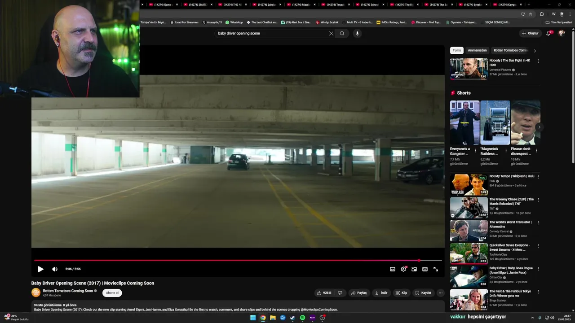575x323 pixels.
Task: Open Steam from the taskbar
Action: pos(292,318)
